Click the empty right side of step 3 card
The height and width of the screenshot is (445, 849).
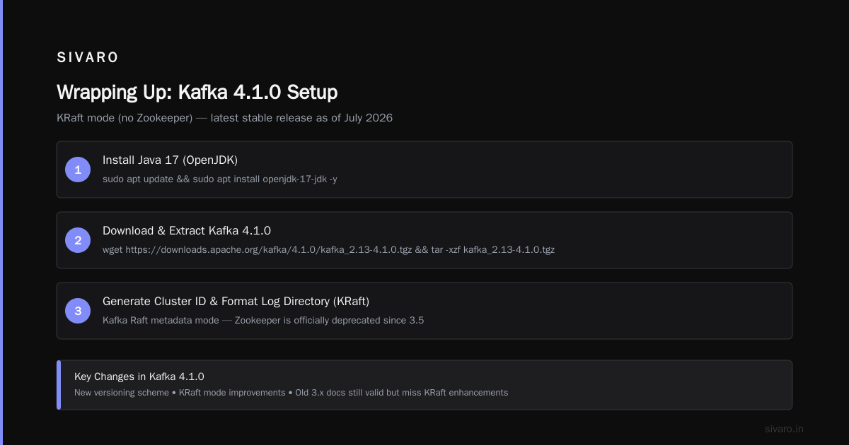[637, 311]
